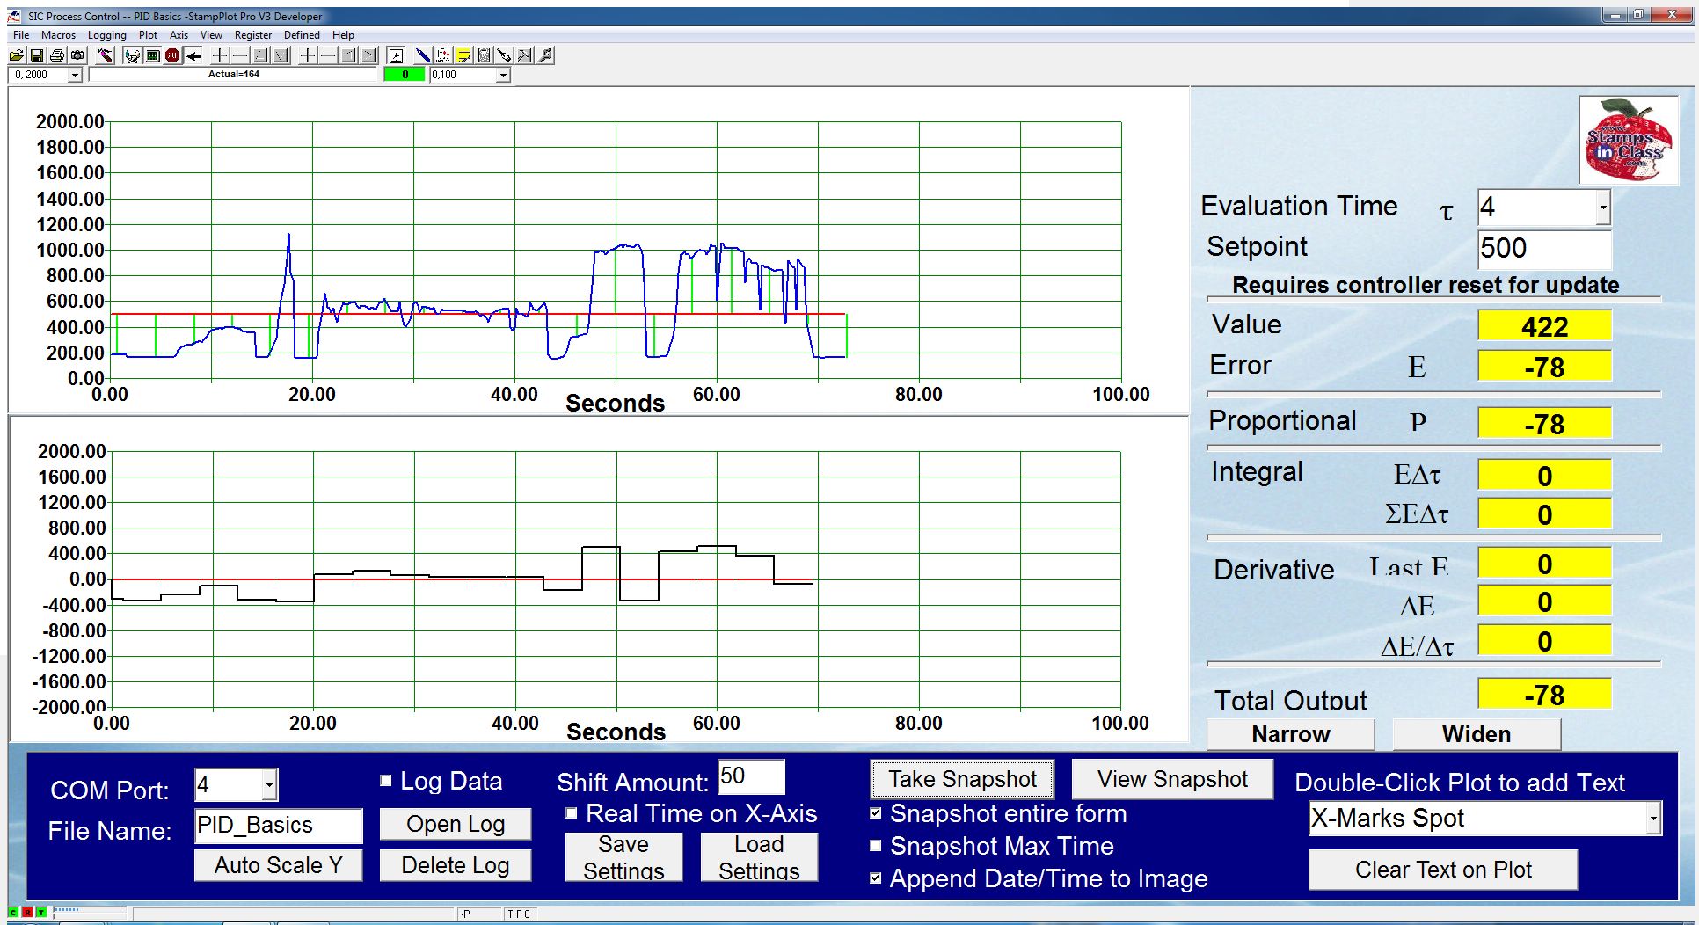Toggle the connect plug toolbar icon
Image resolution: width=1699 pixels, height=925 pixels.
pos(133,55)
